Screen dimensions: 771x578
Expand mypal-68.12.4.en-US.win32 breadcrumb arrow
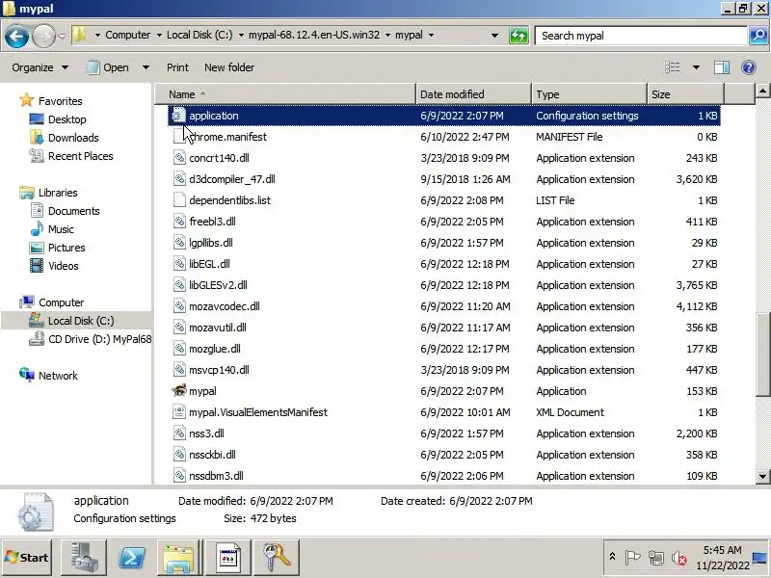[387, 35]
